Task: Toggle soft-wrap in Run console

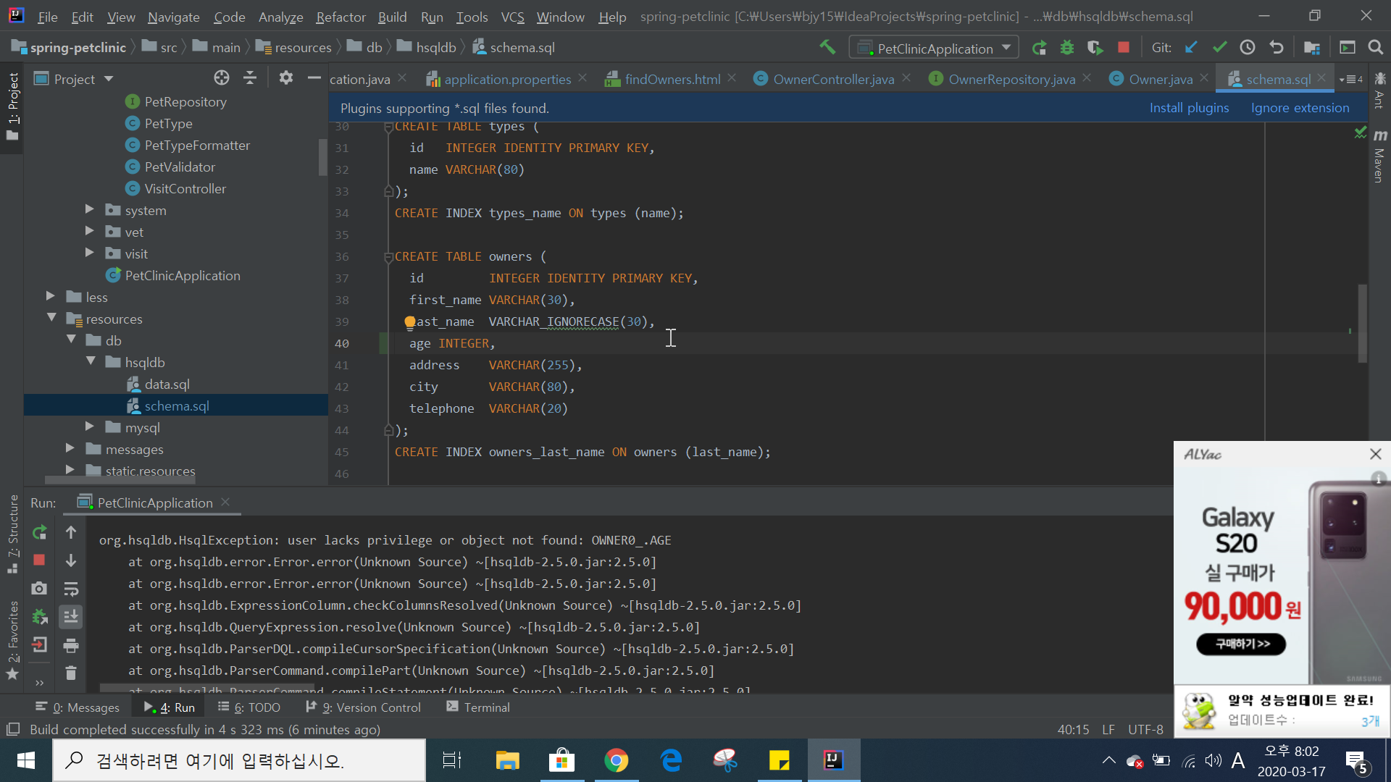Action: tap(70, 589)
